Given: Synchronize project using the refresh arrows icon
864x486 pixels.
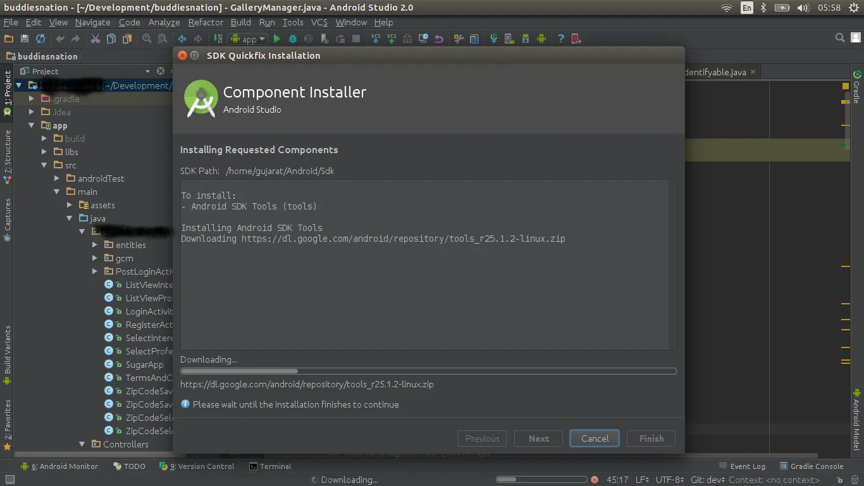Looking at the screenshot, I should [40, 39].
